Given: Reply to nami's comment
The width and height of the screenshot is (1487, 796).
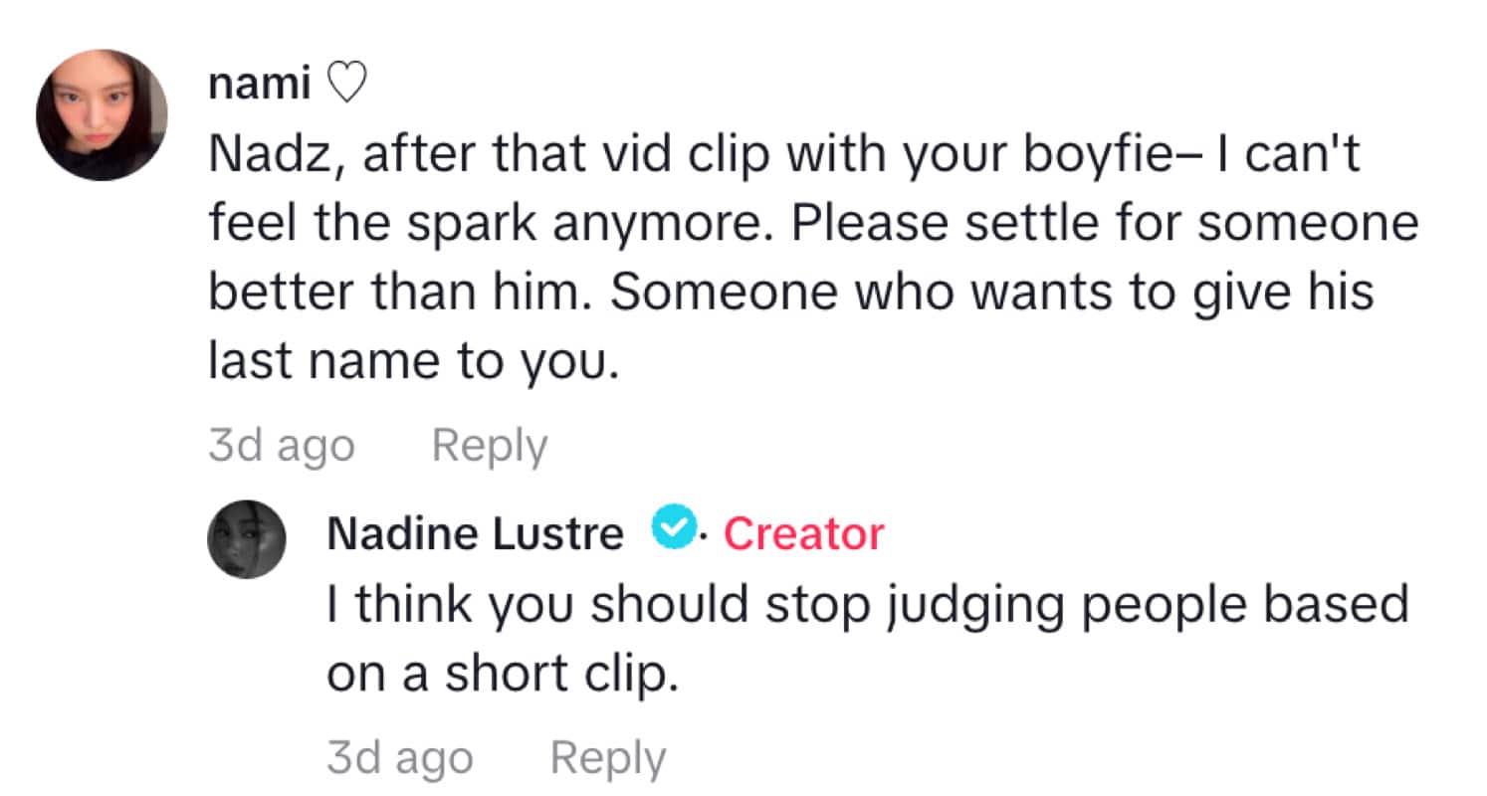Looking at the screenshot, I should (x=489, y=447).
